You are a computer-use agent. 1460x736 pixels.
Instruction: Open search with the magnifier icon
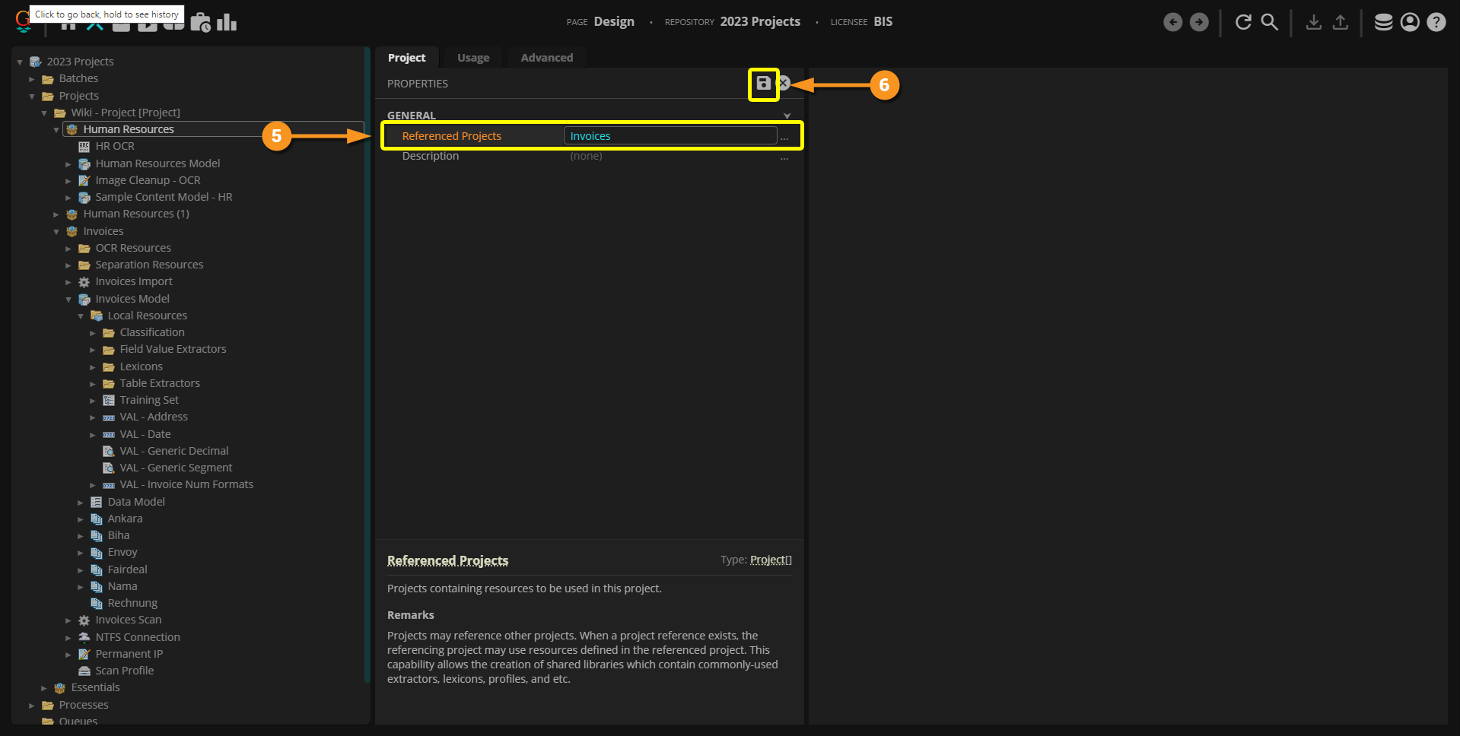[x=1270, y=22]
